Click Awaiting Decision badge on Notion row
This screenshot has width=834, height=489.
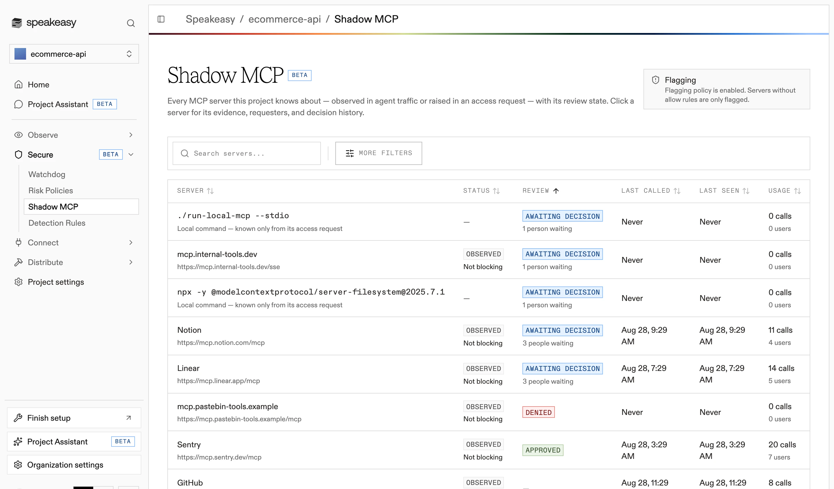pos(563,330)
